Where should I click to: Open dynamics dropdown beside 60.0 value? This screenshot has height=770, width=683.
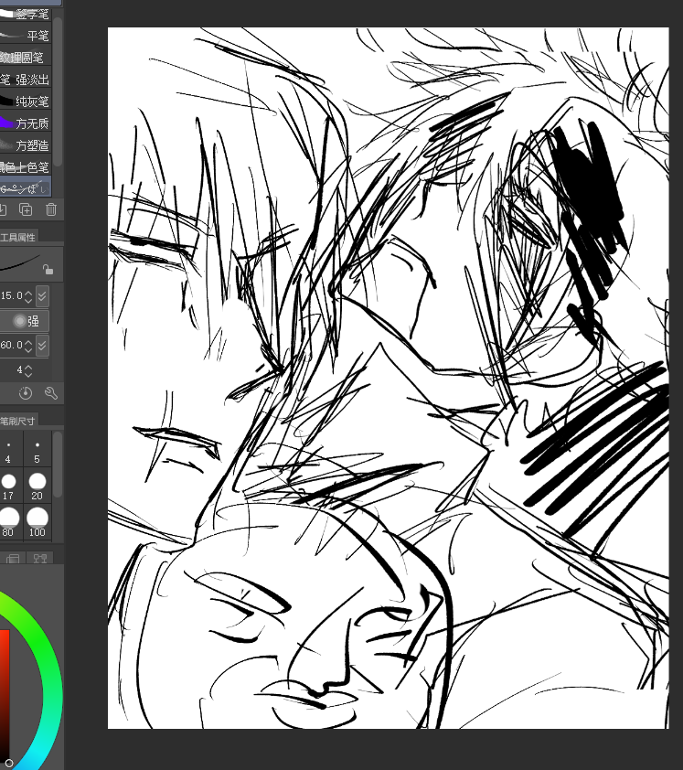pyautogui.click(x=42, y=346)
